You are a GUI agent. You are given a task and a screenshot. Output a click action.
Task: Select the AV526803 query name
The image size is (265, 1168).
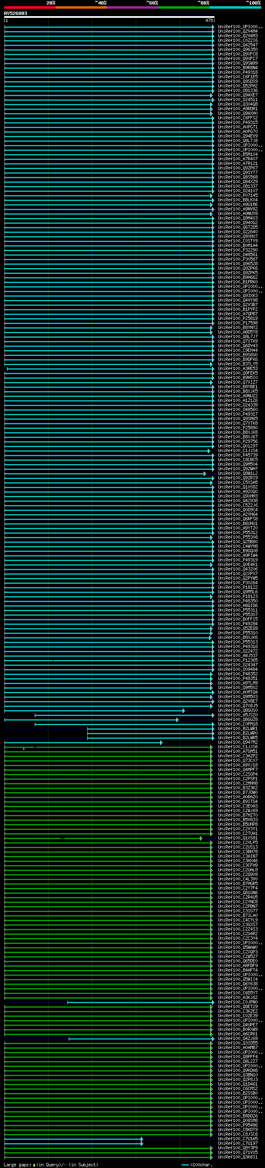pyautogui.click(x=15, y=14)
